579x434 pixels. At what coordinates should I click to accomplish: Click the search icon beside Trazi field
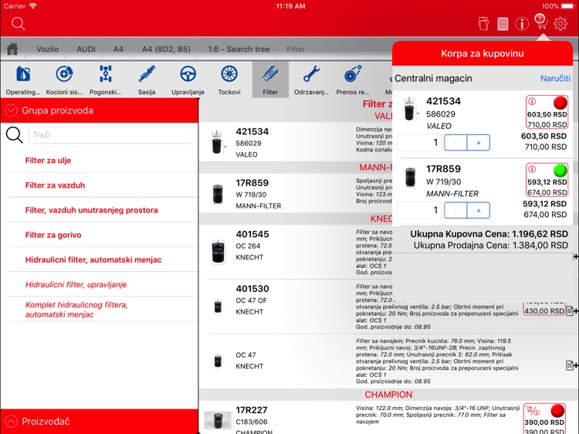pos(15,135)
